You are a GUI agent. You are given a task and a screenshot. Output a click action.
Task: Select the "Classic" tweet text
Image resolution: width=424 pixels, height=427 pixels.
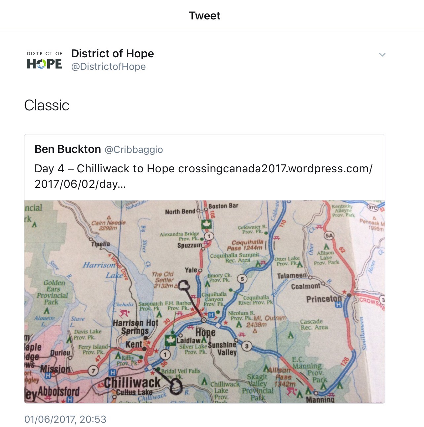(47, 105)
